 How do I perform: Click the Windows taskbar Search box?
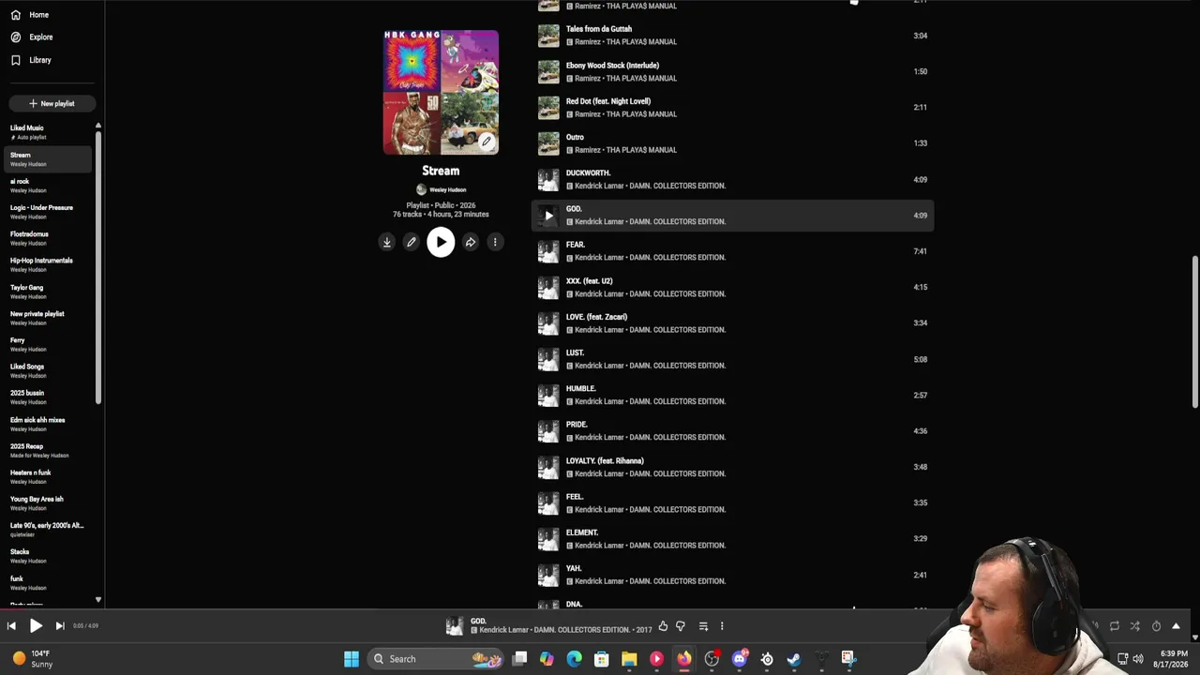(x=436, y=659)
